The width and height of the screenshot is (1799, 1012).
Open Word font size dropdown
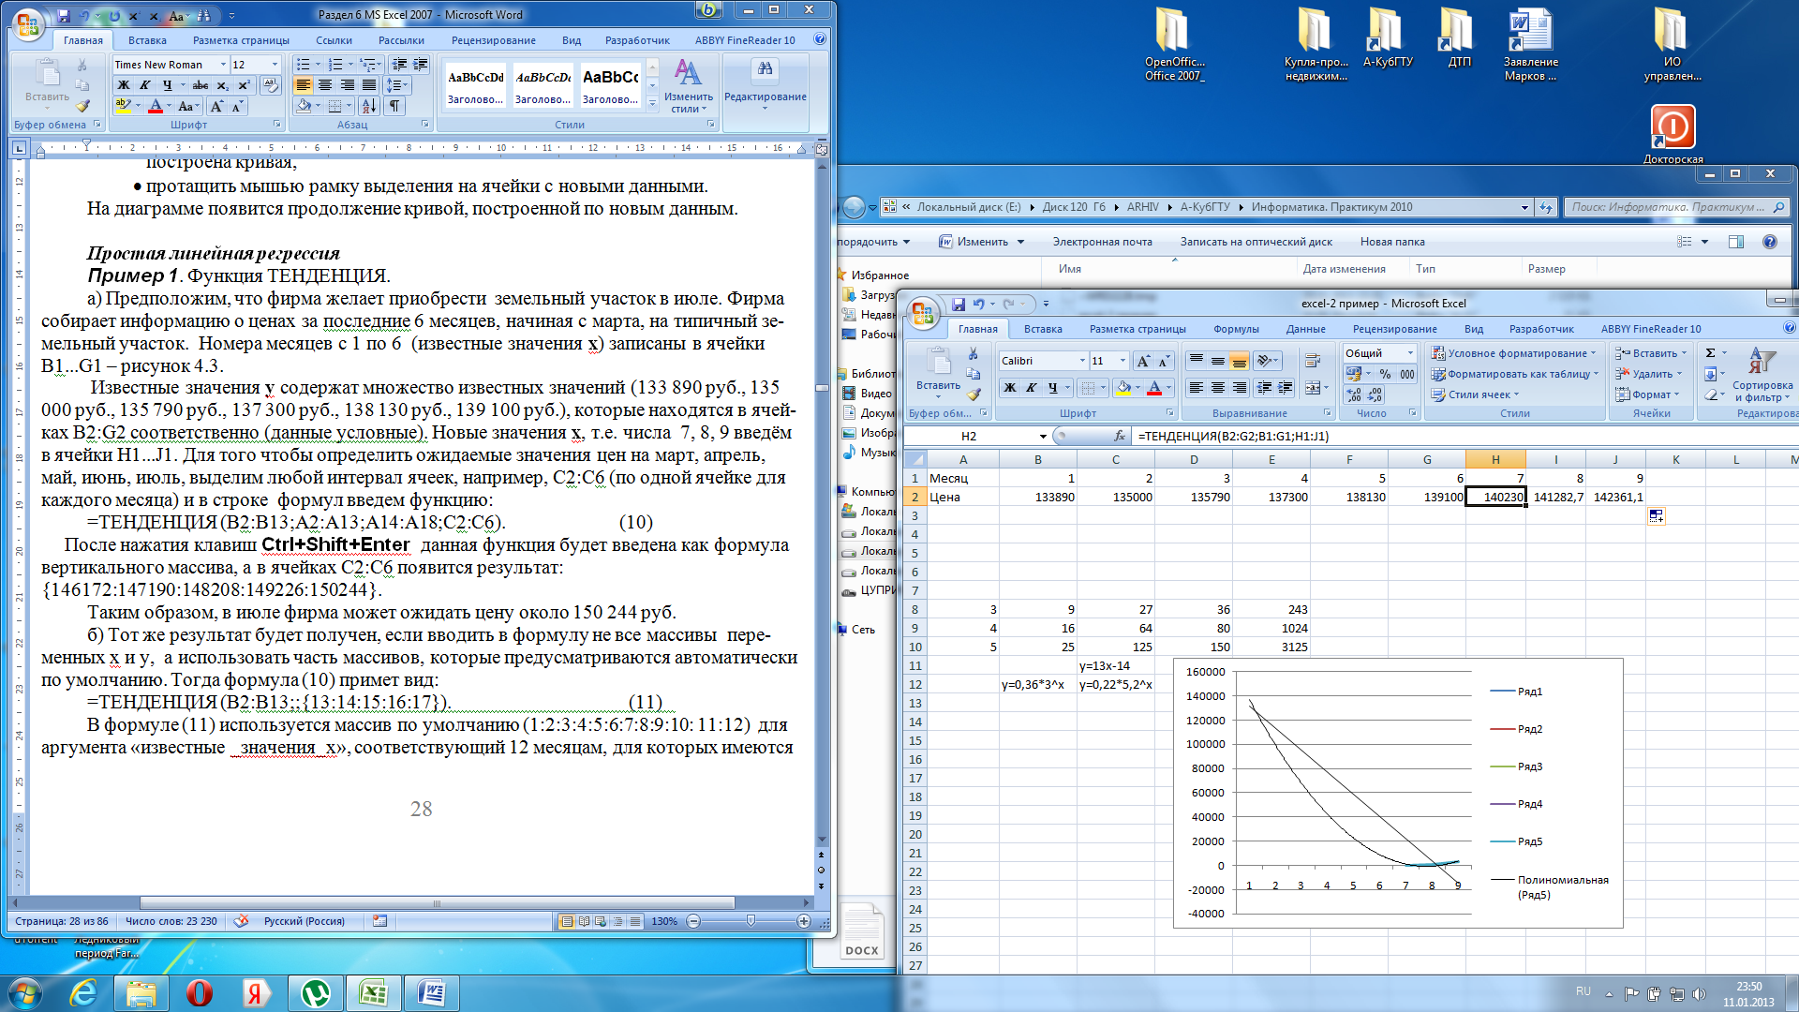275,65
